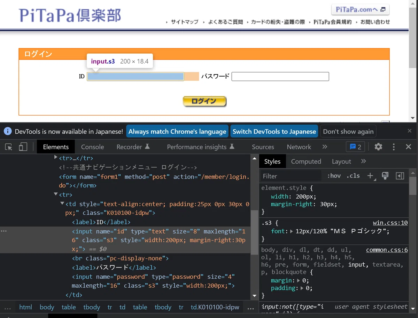Expand the collapsed first tr node arrow

click(x=56, y=158)
